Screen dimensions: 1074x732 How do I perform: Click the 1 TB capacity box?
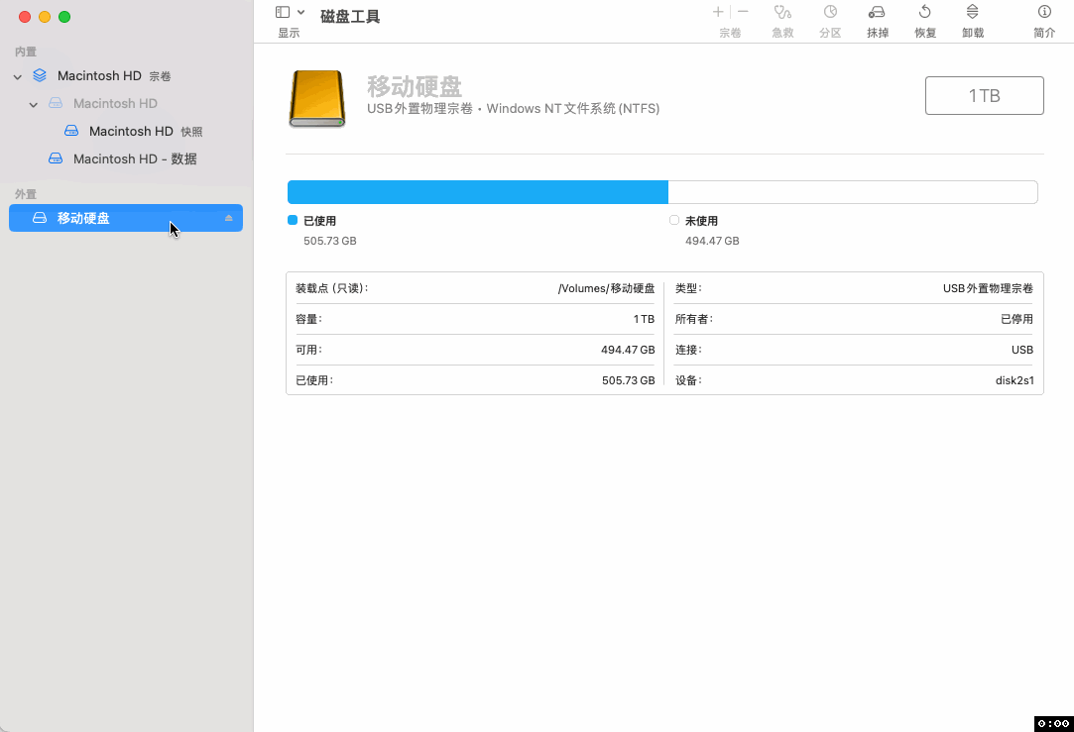point(985,96)
